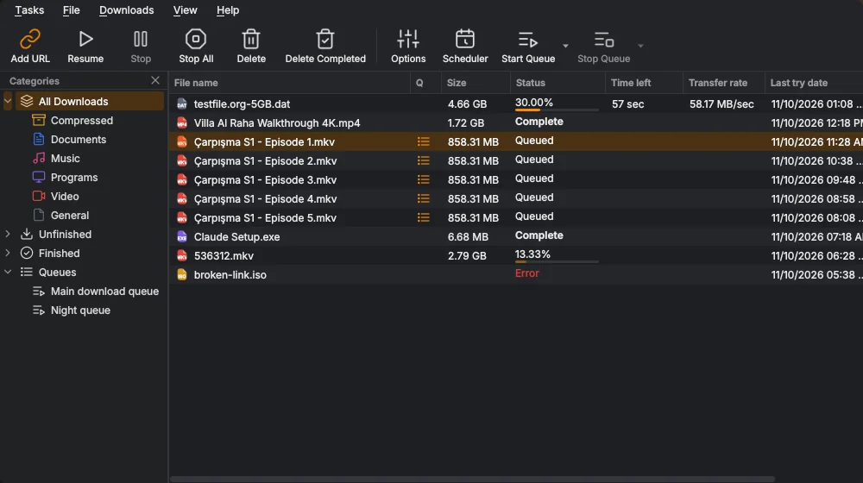Open Start Queue dropdown arrow
863x483 pixels.
pos(565,47)
